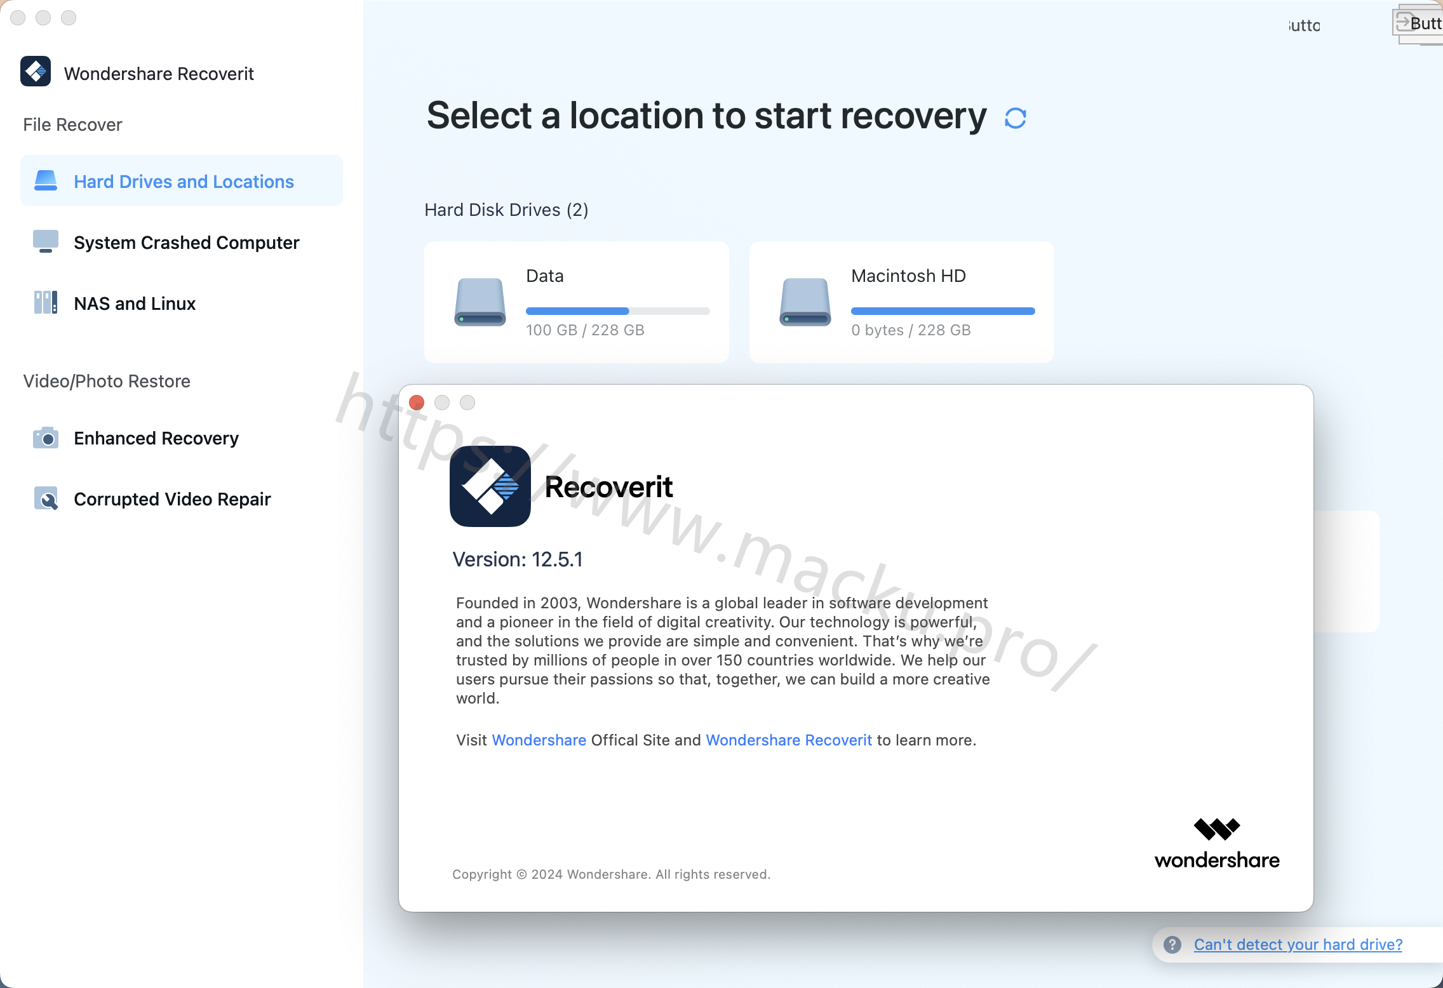Click the "0 bytes / 228 GB" capacity text
Viewport: 1443px width, 988px height.
[x=911, y=330]
